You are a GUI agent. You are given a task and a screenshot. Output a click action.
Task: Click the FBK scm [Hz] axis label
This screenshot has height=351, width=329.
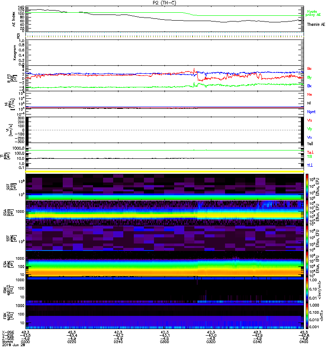(8, 316)
